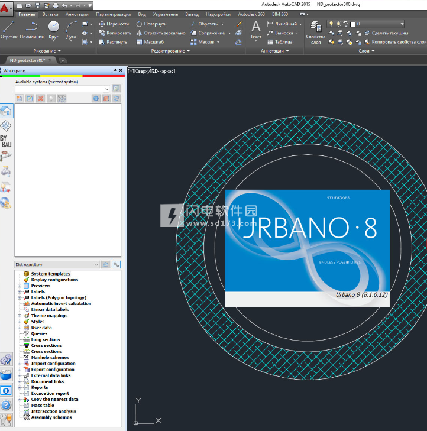Image resolution: width=427 pixels, height=431 pixels.
Task: Click the refresh icon in Workspace toolbar
Action: coord(117,98)
